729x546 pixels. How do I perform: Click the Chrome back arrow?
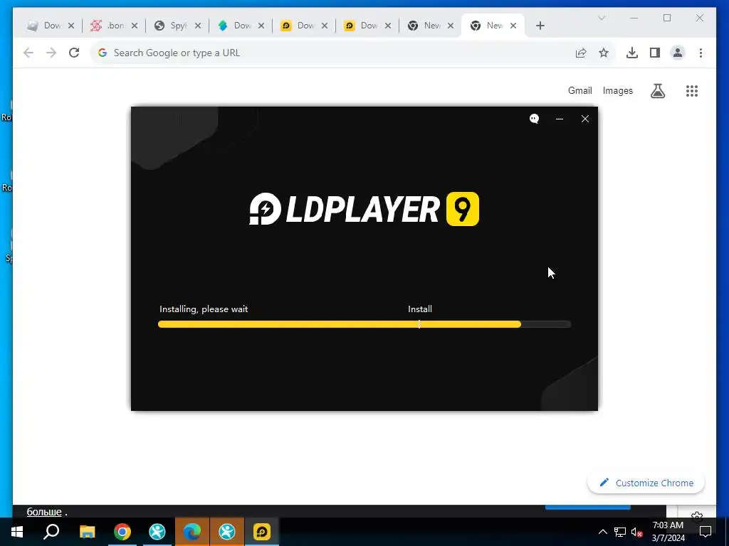(28, 53)
